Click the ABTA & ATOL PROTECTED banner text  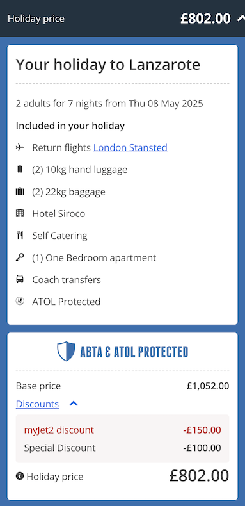point(134,352)
